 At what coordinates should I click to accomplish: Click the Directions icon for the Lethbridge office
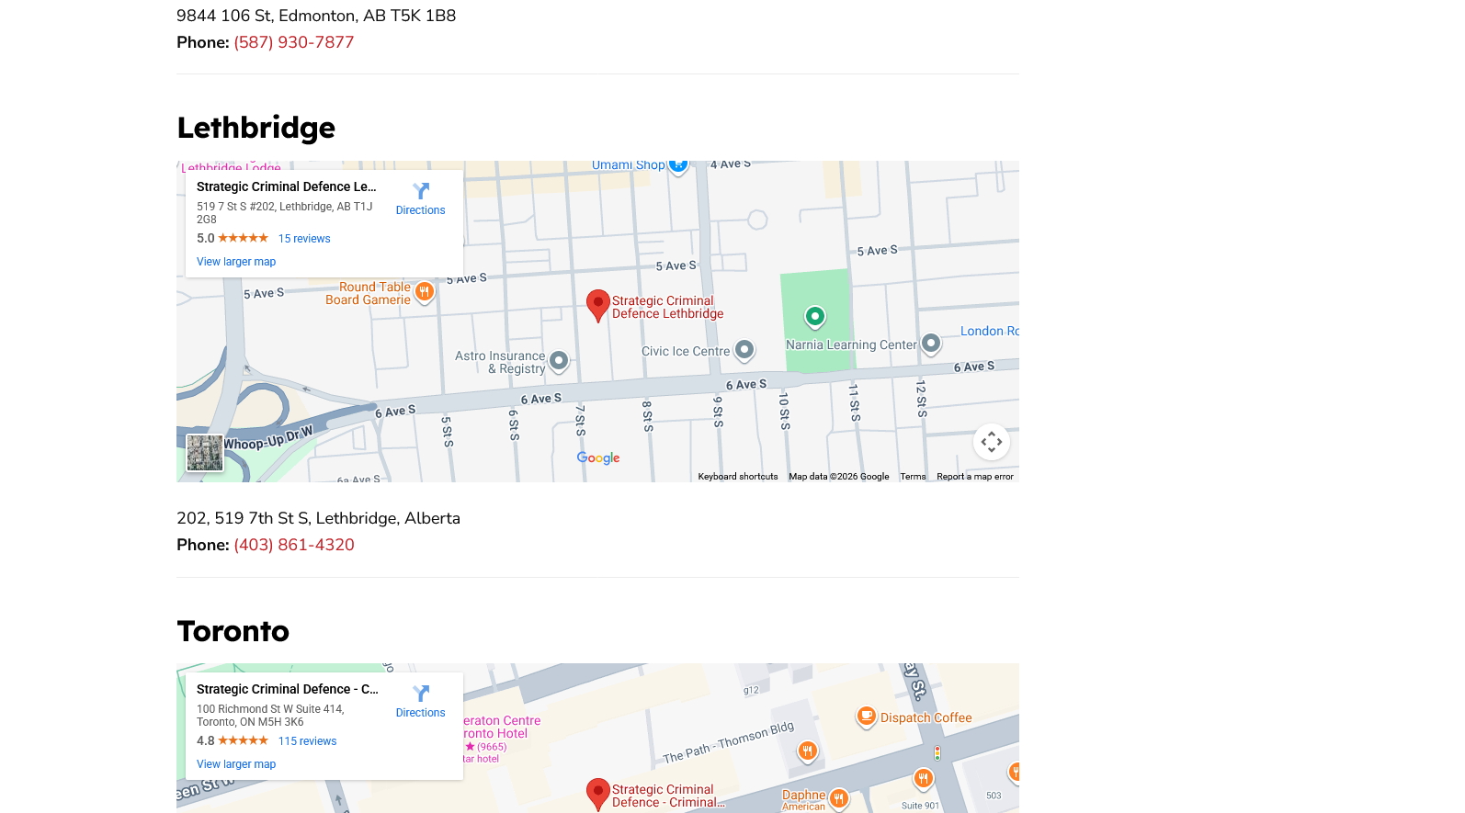pos(421,191)
